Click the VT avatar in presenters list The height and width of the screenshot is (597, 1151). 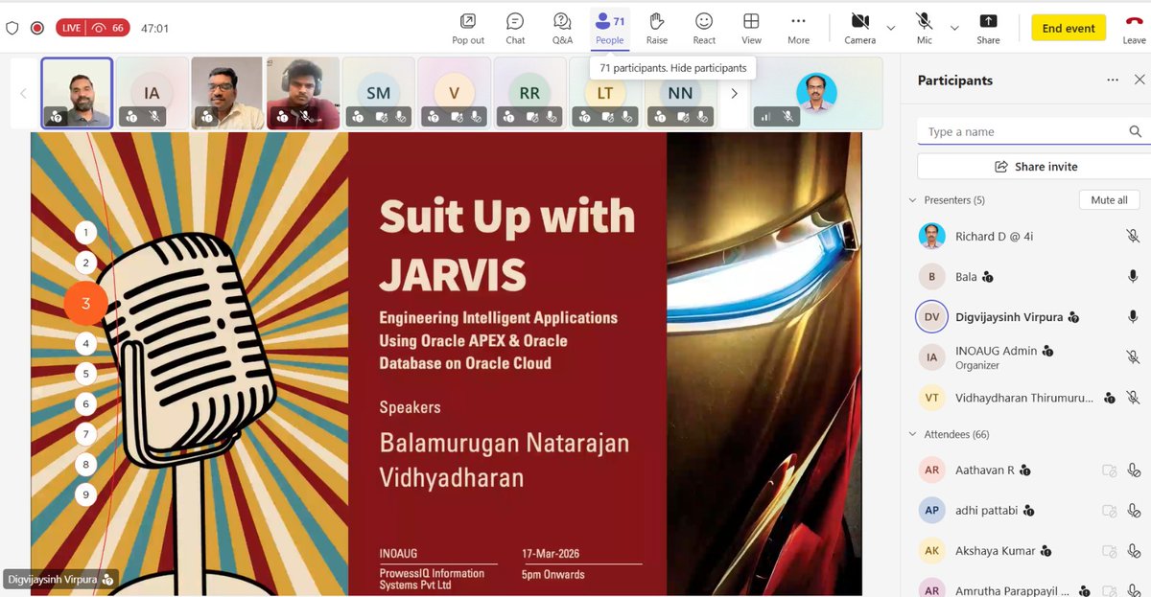click(931, 398)
